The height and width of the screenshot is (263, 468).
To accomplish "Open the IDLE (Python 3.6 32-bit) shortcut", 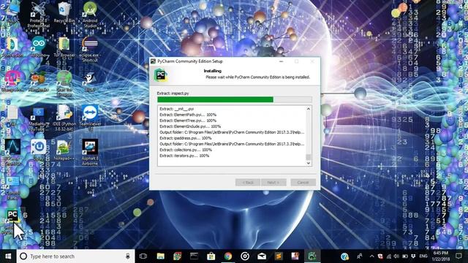I will pos(64,118).
